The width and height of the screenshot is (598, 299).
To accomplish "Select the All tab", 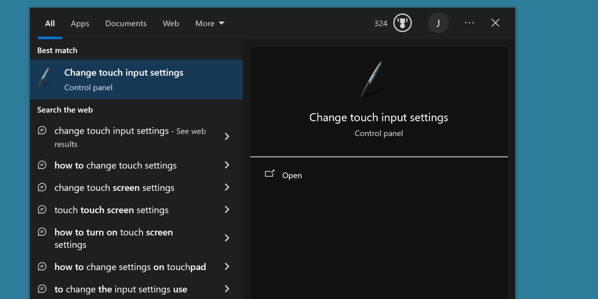I will pos(49,23).
